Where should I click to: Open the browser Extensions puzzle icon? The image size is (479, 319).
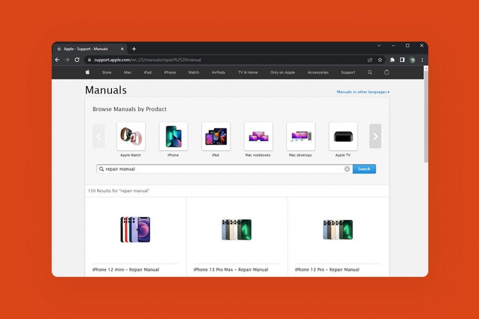point(392,59)
